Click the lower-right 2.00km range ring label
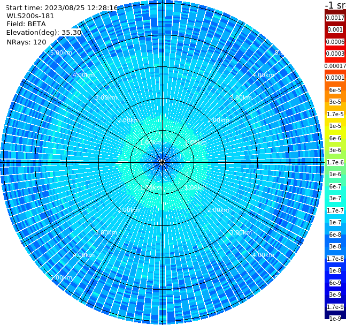 coord(218,210)
